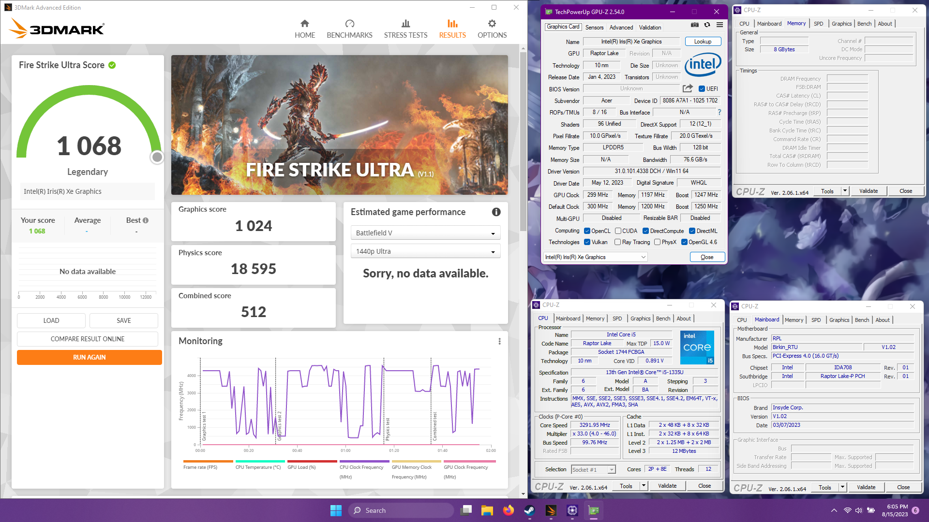Viewport: 929px width, 522px height.
Task: Switch to CPU-Z taskbar icon
Action: tap(572, 510)
